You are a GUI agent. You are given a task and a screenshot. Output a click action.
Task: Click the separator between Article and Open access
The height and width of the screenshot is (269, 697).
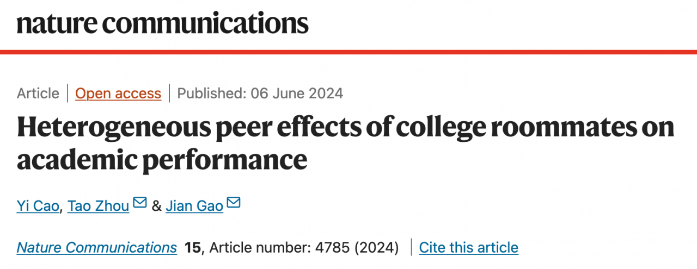[68, 93]
